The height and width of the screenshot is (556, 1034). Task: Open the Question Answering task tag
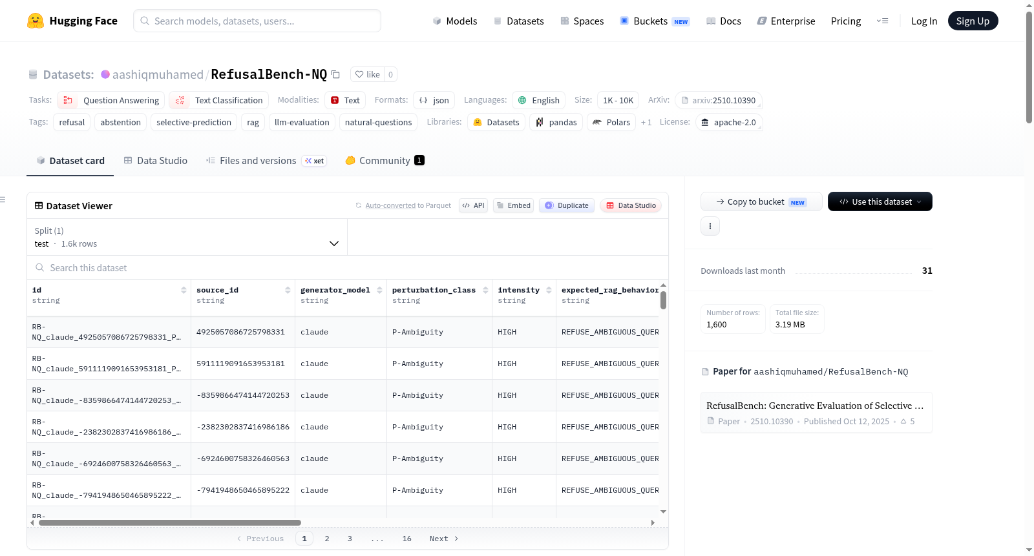pyautogui.click(x=111, y=100)
